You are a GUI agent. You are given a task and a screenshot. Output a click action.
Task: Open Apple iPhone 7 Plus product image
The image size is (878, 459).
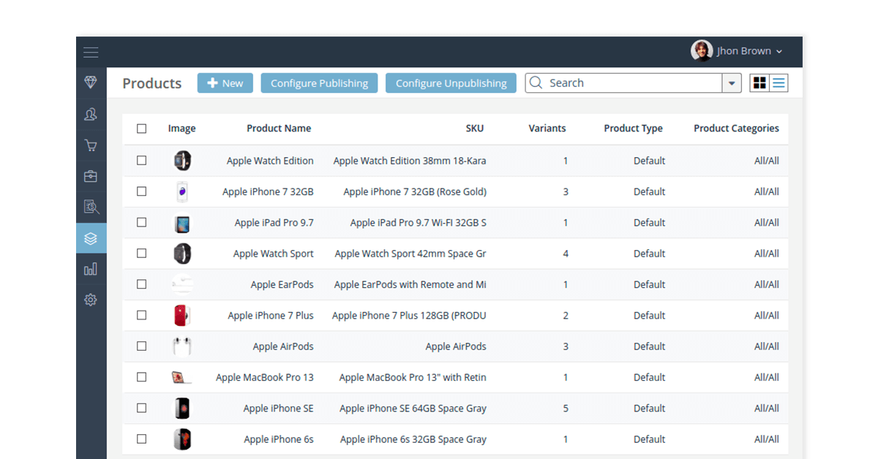[182, 316]
